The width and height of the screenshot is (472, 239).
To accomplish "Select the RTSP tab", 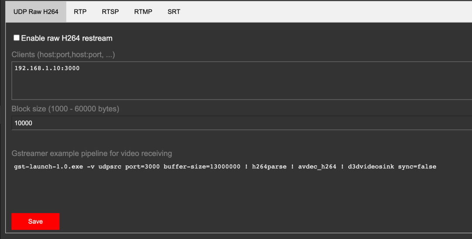I will click(110, 12).
